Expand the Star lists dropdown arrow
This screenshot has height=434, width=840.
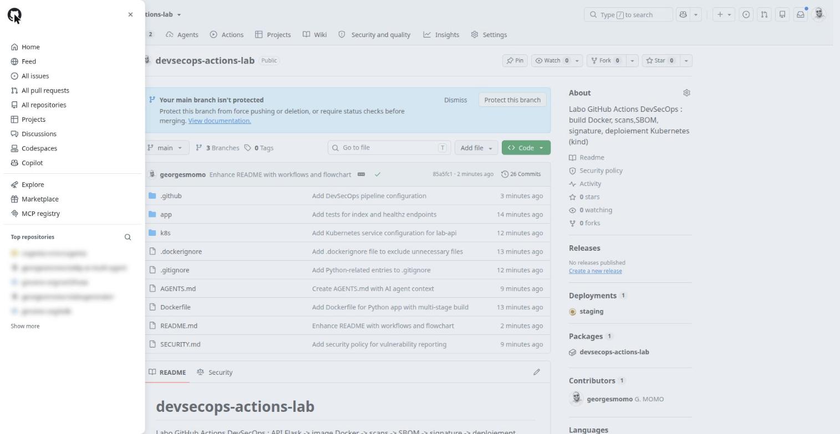pyautogui.click(x=686, y=60)
